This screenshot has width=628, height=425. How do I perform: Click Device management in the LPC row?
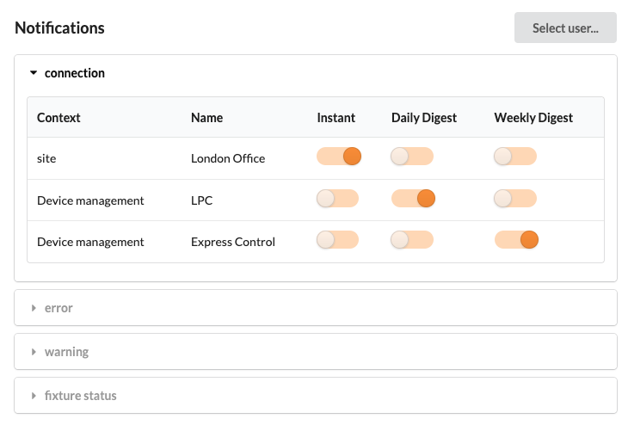pos(90,200)
